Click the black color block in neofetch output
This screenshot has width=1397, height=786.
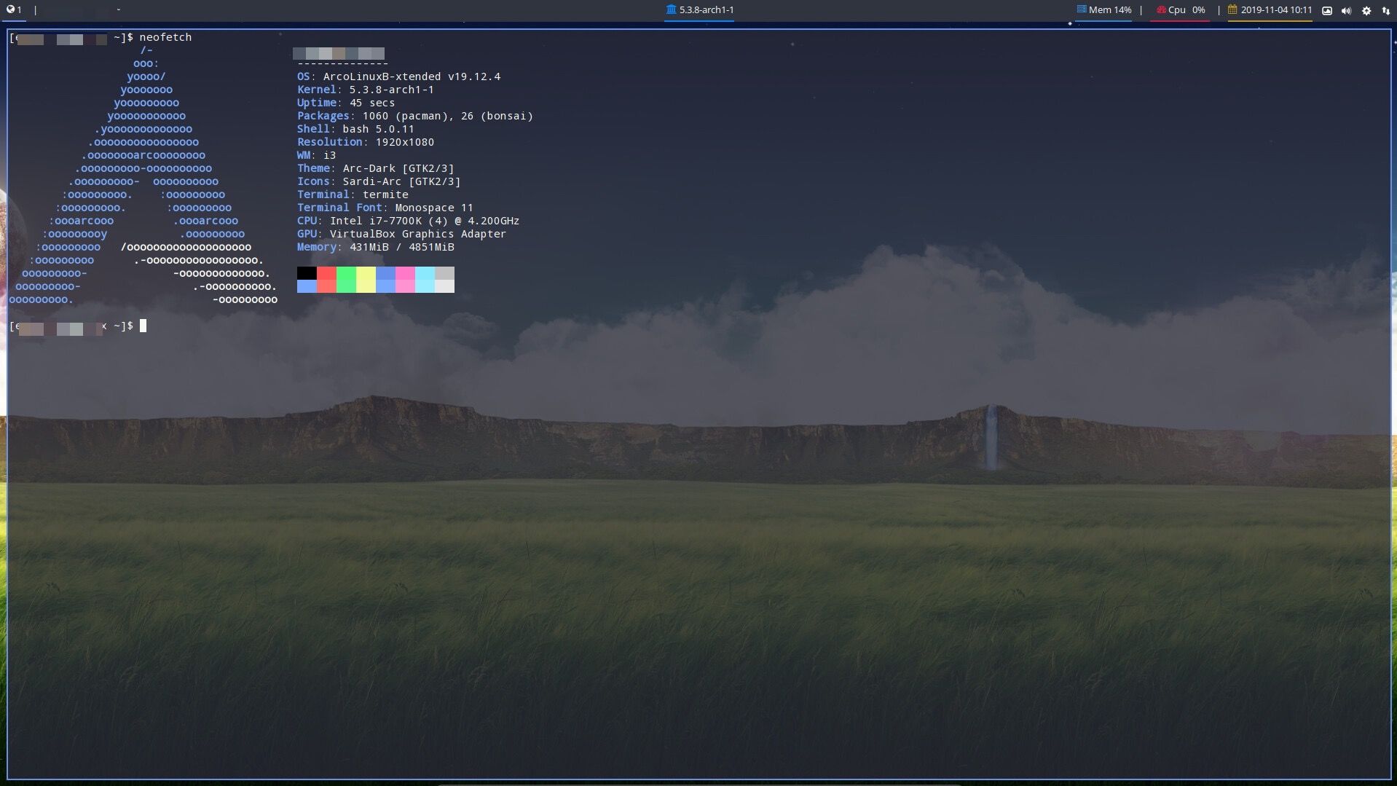[x=307, y=273]
